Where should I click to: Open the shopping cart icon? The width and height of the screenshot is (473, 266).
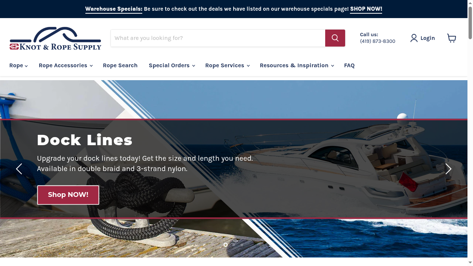pos(452,38)
